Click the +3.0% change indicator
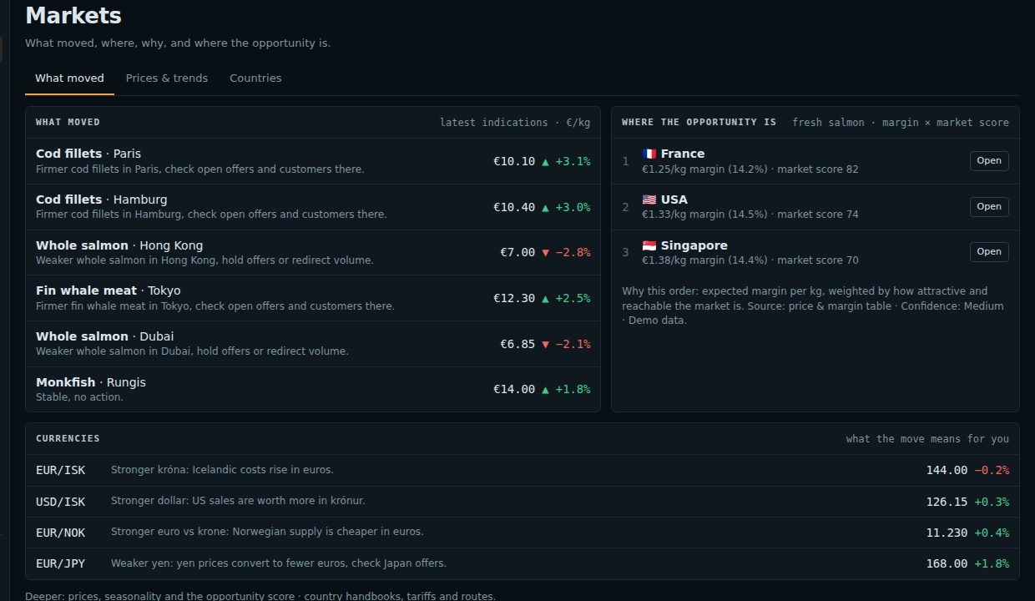The image size is (1035, 601). [x=566, y=207]
